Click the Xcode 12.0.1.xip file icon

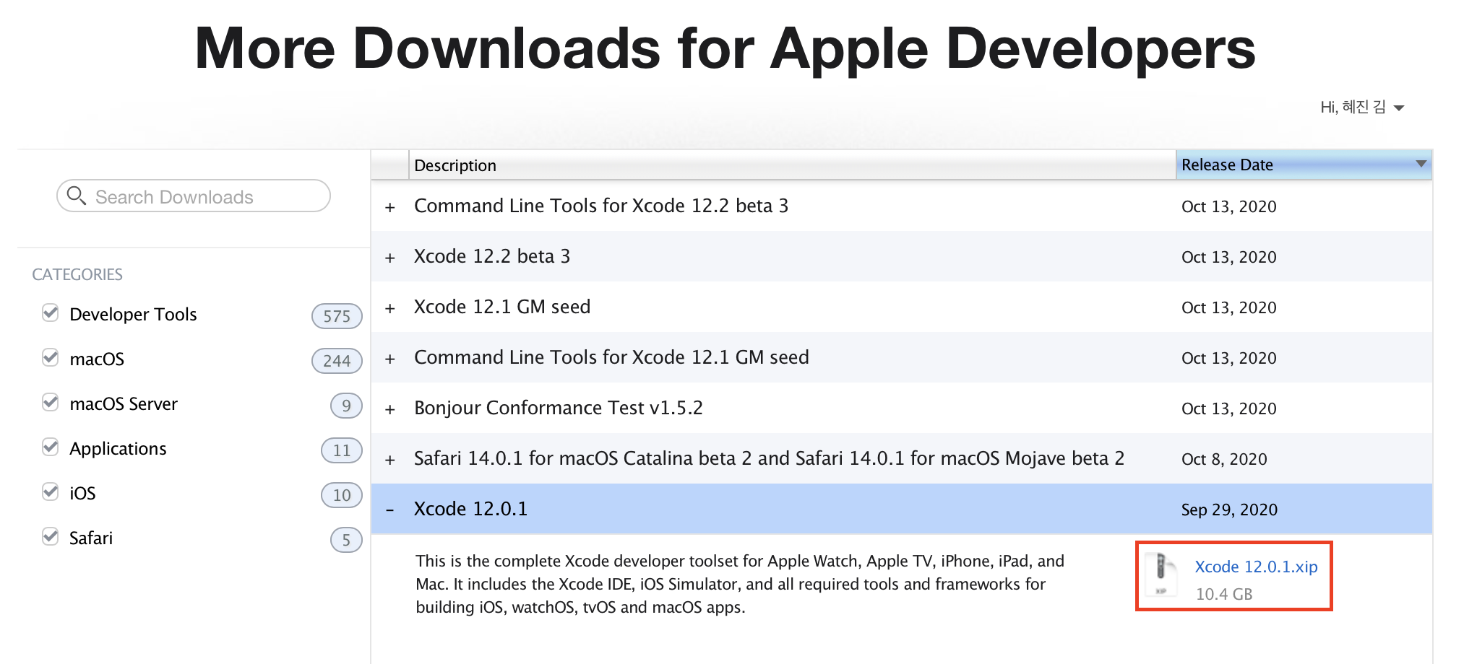(x=1161, y=575)
